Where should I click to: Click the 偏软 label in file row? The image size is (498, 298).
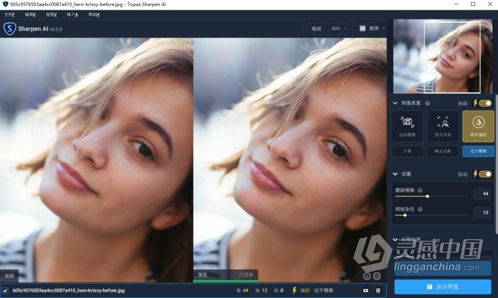(x=305, y=291)
